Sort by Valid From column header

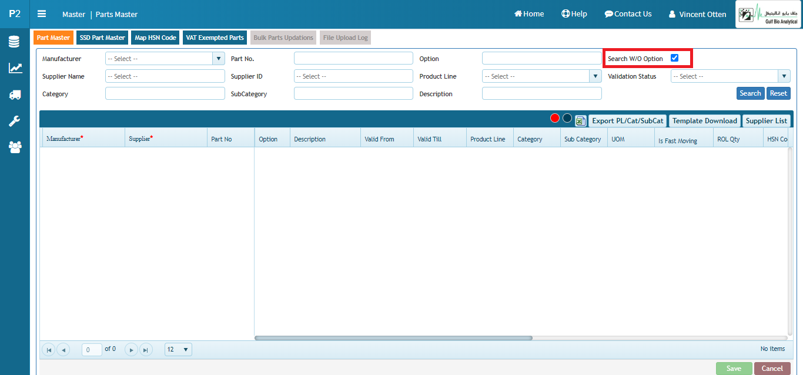[387, 138]
